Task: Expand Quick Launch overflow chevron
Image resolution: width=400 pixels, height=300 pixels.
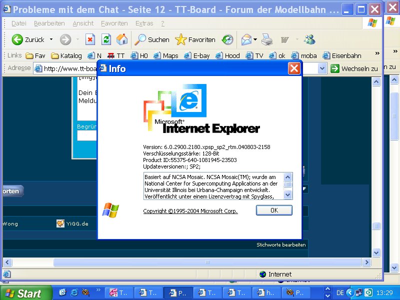Action: pyautogui.click(x=98, y=289)
